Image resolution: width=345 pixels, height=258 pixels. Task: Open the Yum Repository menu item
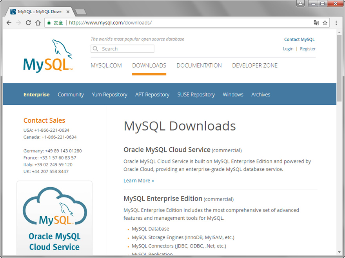pyautogui.click(x=109, y=95)
